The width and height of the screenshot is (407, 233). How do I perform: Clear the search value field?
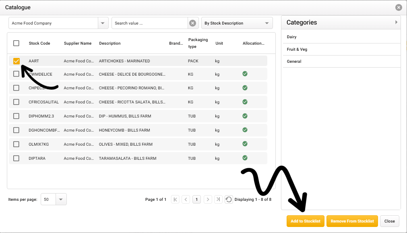click(193, 23)
